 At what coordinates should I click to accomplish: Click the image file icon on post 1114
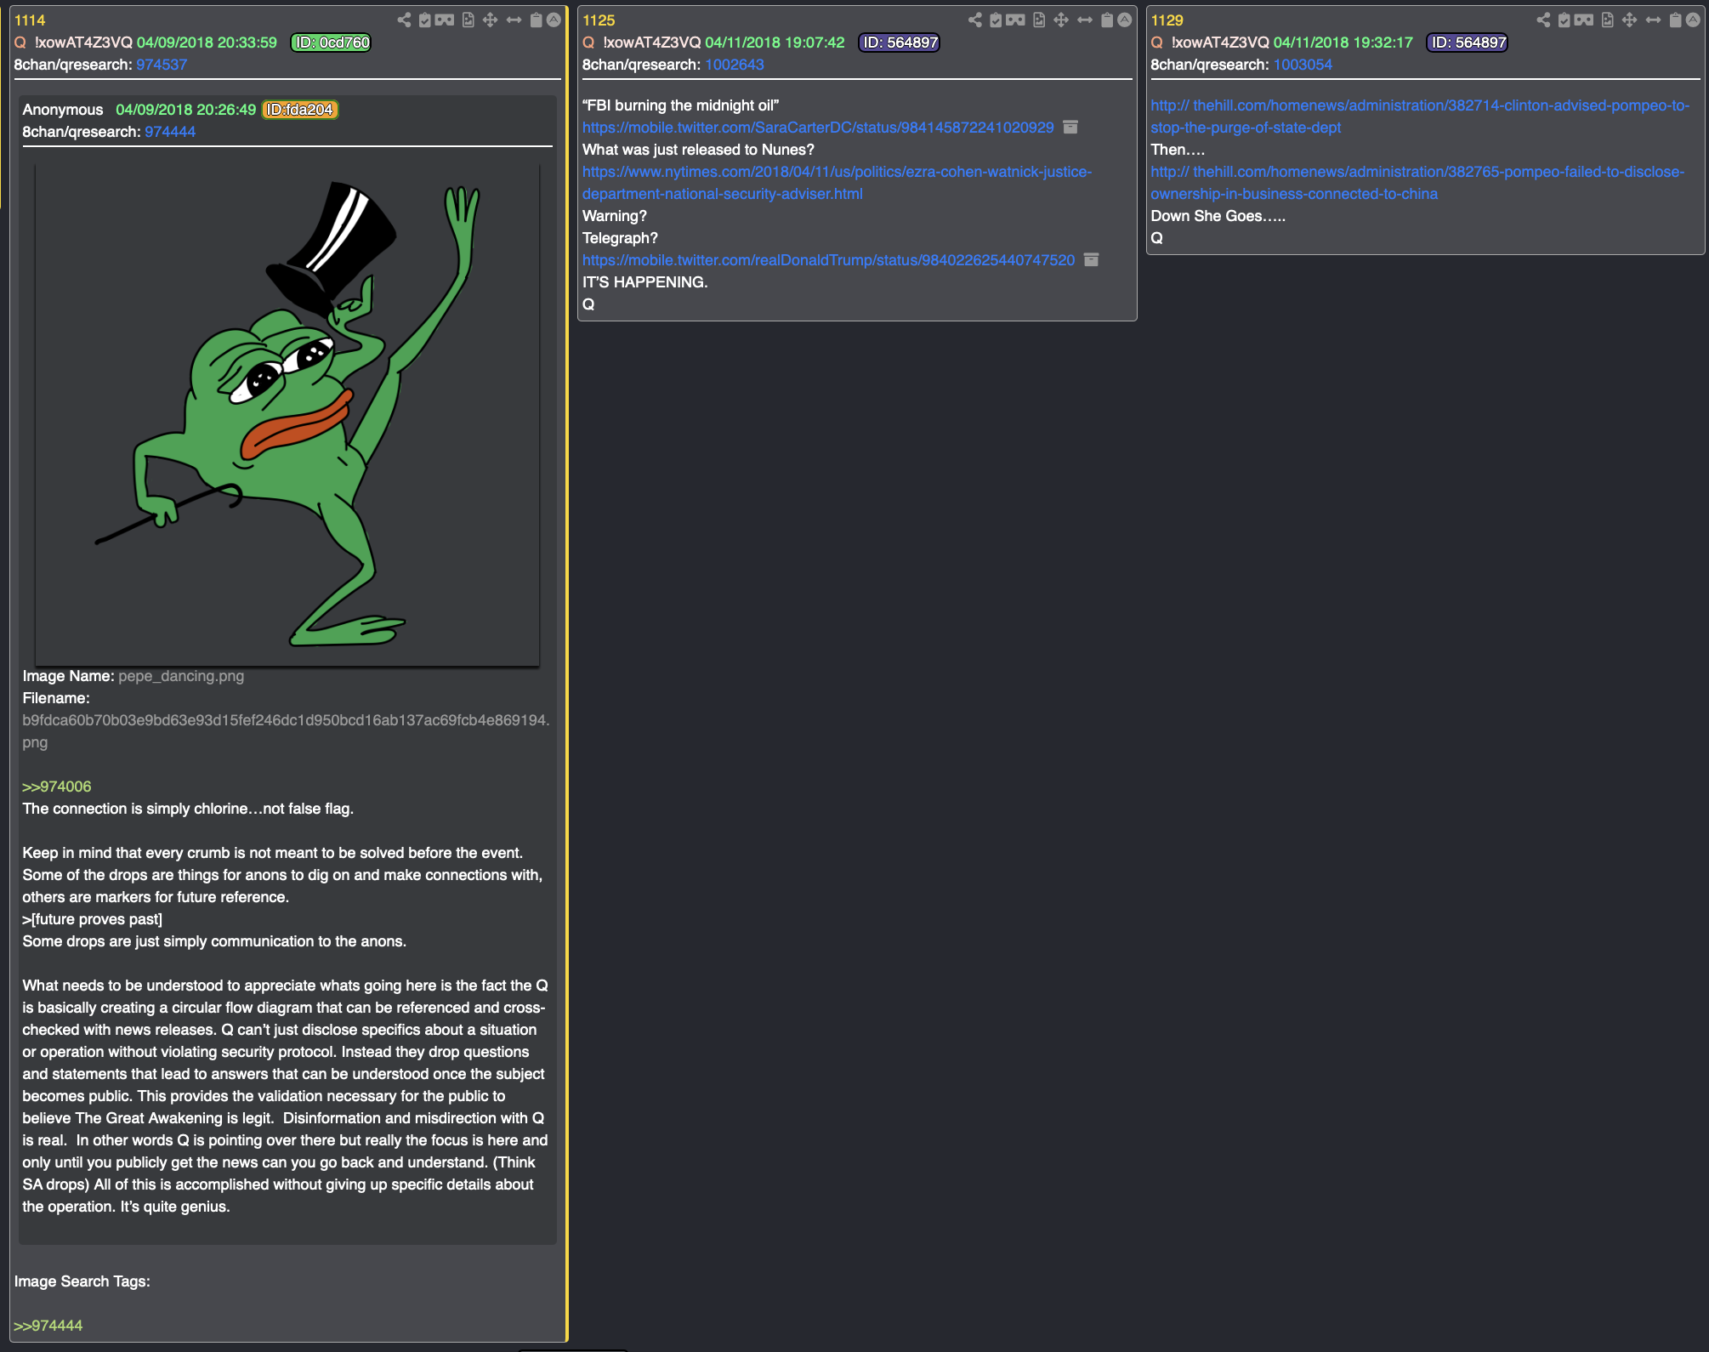tap(468, 20)
